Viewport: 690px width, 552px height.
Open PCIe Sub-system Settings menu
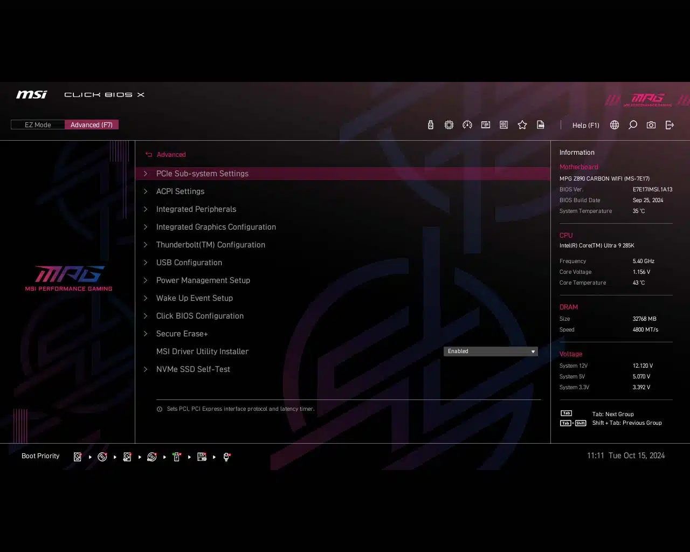click(x=343, y=174)
